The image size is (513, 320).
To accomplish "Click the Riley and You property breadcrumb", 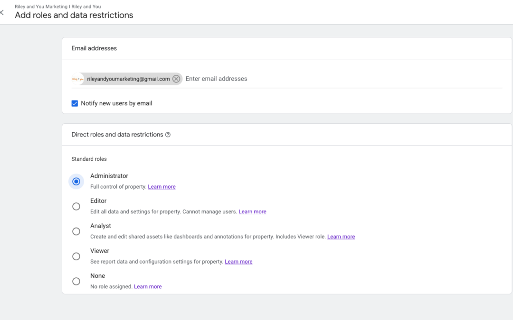I will point(86,7).
